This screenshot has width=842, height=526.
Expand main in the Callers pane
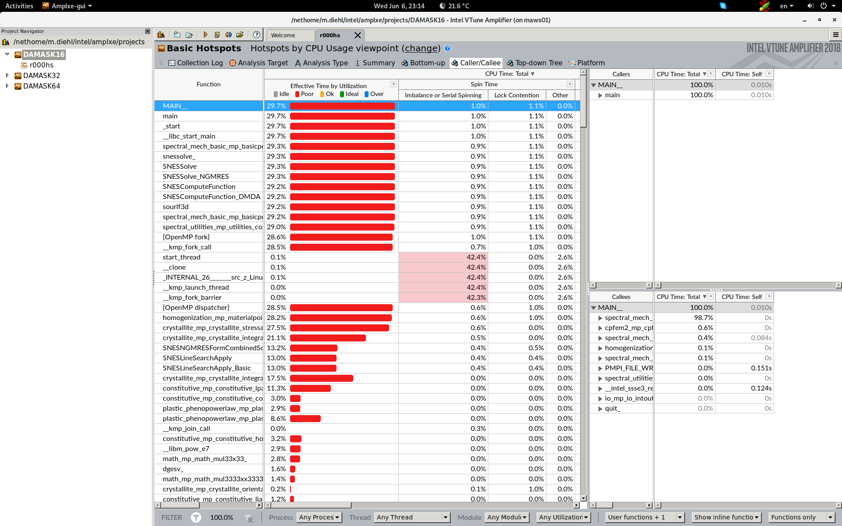tap(600, 95)
